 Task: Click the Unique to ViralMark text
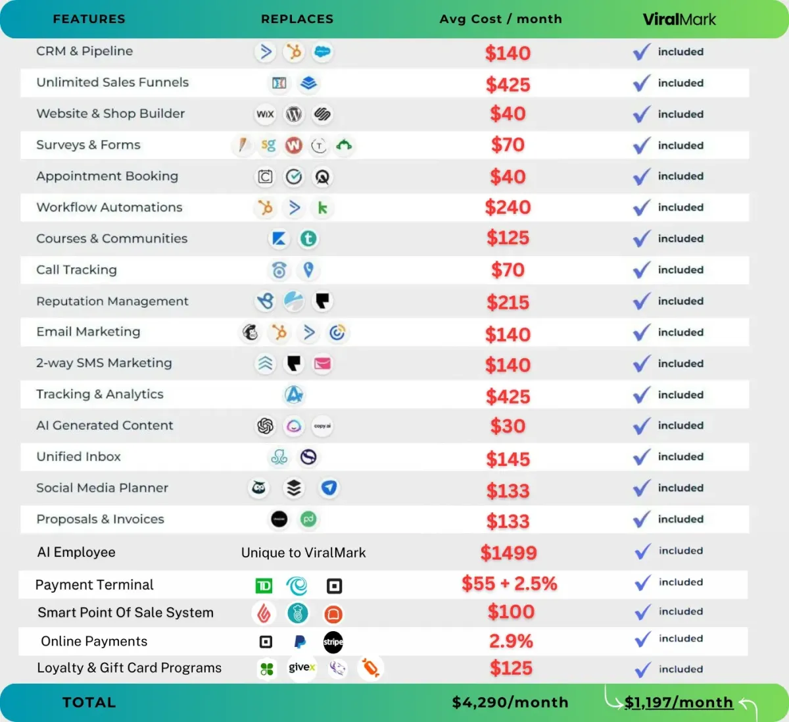(x=303, y=553)
